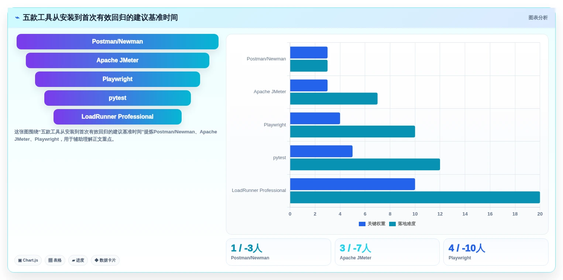The image size is (563, 280).
Task: Click the x-axis tick label 20
Action: coord(540,214)
